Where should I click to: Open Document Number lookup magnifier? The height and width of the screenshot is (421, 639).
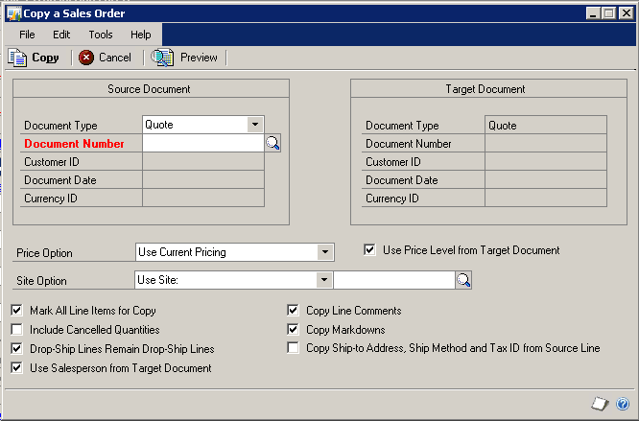(x=272, y=143)
